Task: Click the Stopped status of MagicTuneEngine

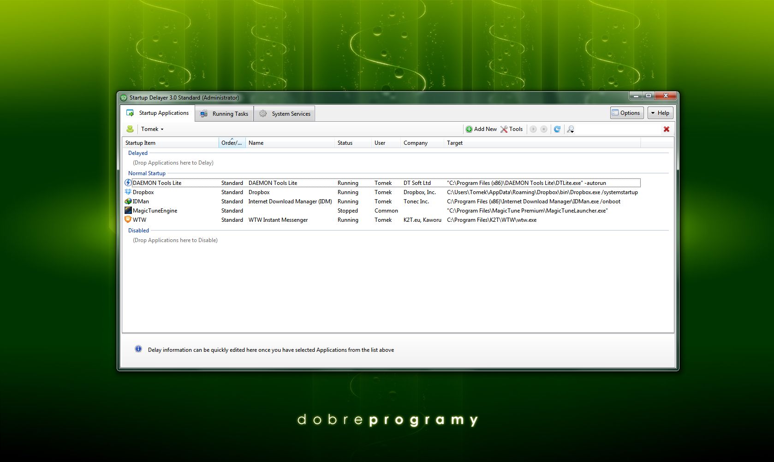Action: tap(348, 211)
